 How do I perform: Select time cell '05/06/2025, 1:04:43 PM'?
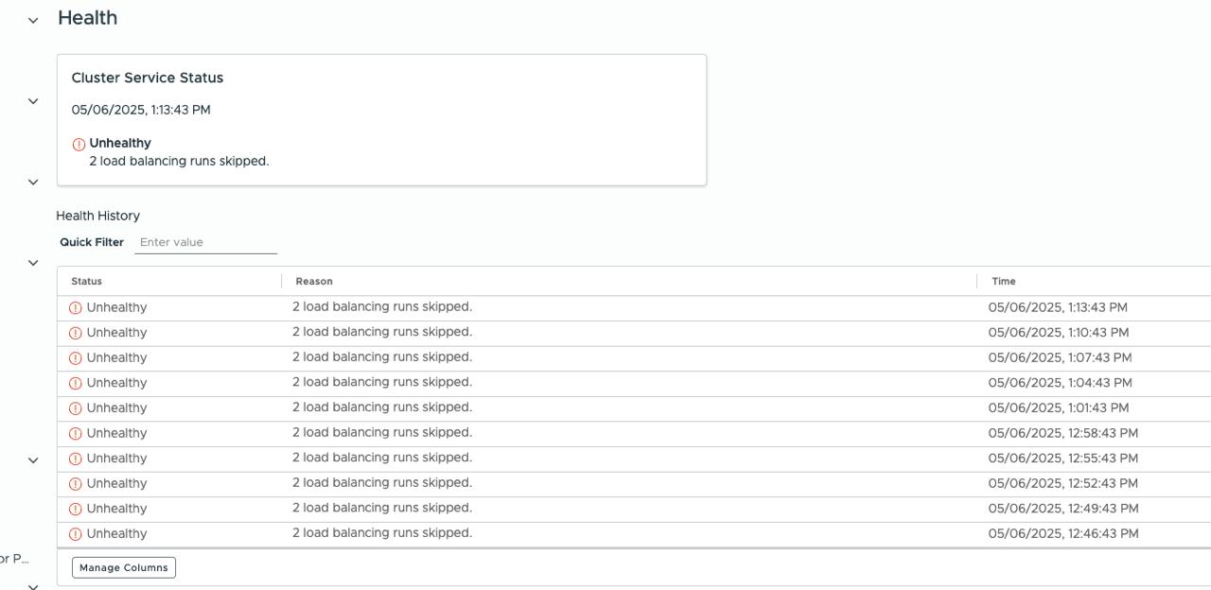(x=1060, y=383)
